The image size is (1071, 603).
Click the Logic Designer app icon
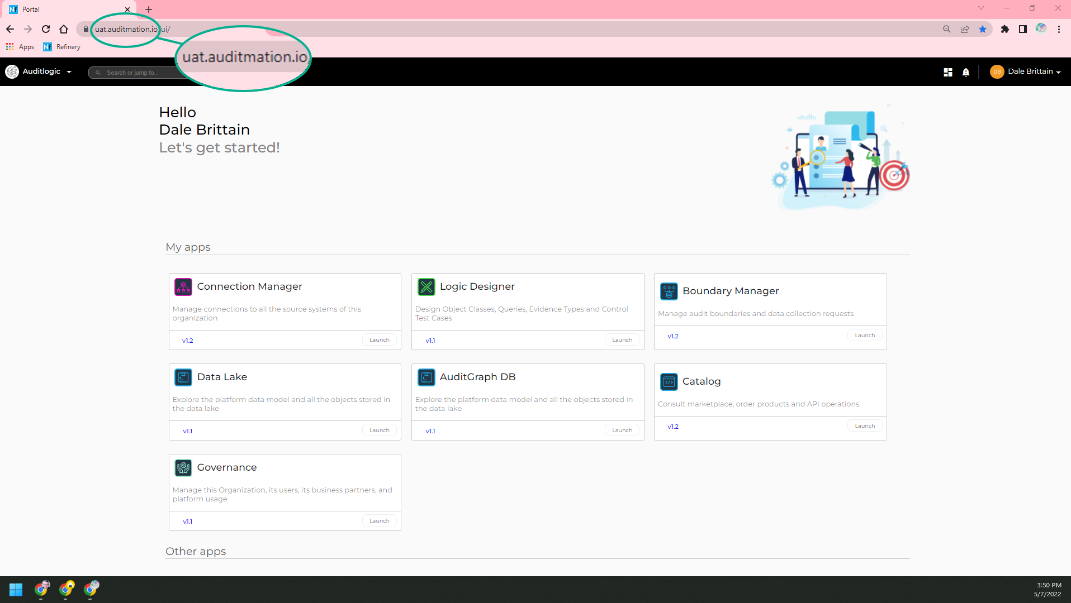[x=426, y=287]
